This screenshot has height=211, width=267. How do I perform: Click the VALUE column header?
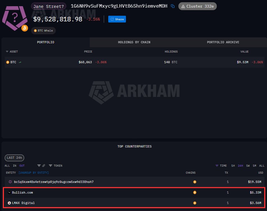(244, 51)
